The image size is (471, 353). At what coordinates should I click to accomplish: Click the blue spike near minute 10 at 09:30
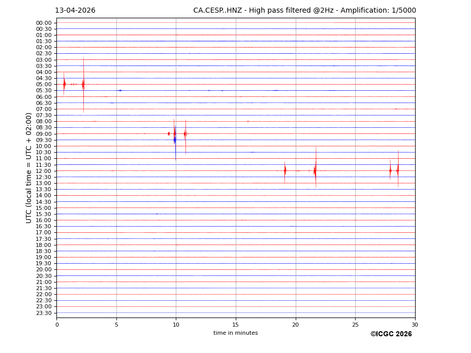(175, 140)
